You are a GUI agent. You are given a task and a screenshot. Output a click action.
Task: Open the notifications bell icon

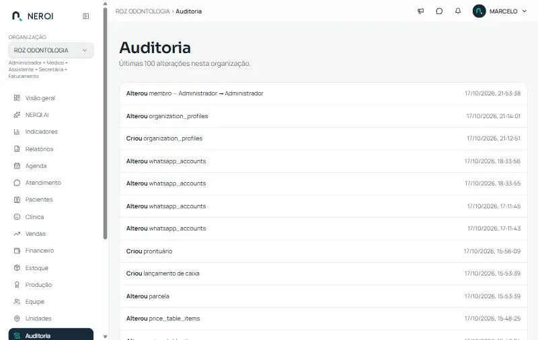click(x=458, y=11)
